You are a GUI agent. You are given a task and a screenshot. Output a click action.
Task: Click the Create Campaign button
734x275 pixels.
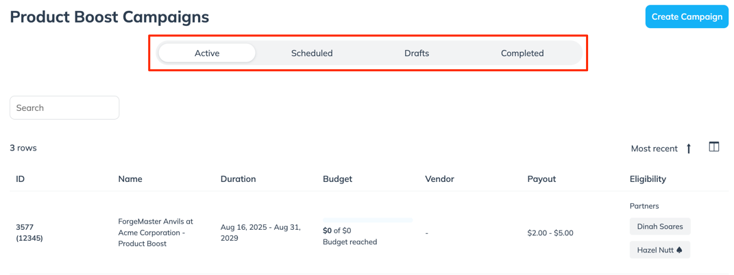click(687, 17)
